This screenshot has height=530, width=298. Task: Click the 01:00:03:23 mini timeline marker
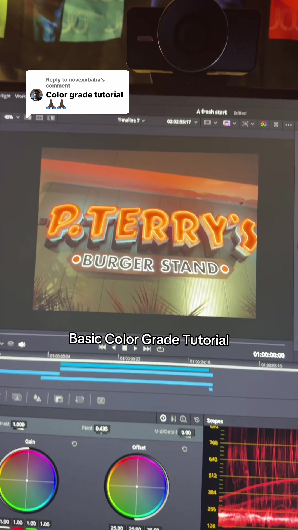(130, 358)
